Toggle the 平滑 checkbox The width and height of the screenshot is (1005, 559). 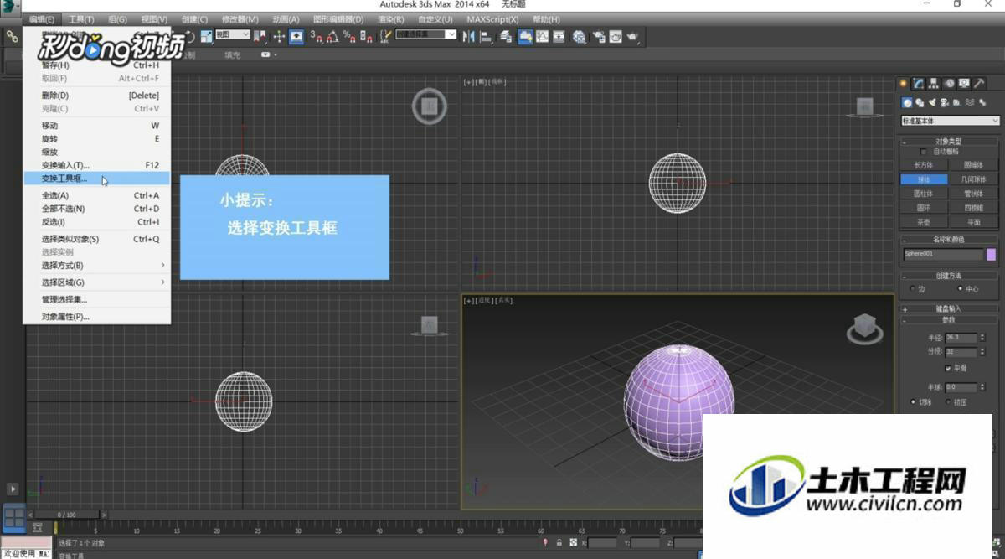pos(948,368)
